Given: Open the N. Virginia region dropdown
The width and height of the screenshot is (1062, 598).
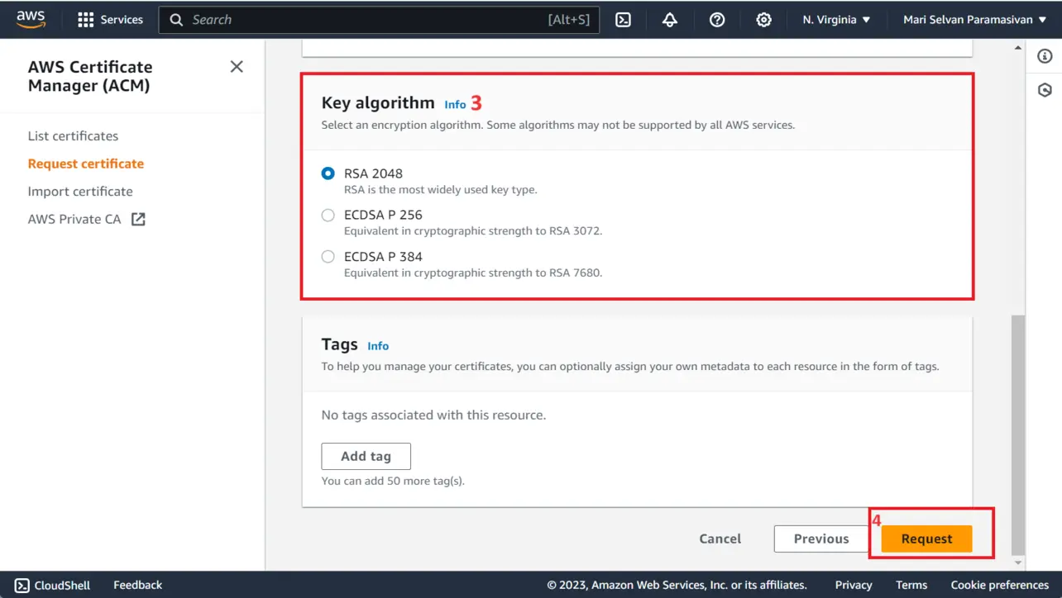Looking at the screenshot, I should click(836, 20).
